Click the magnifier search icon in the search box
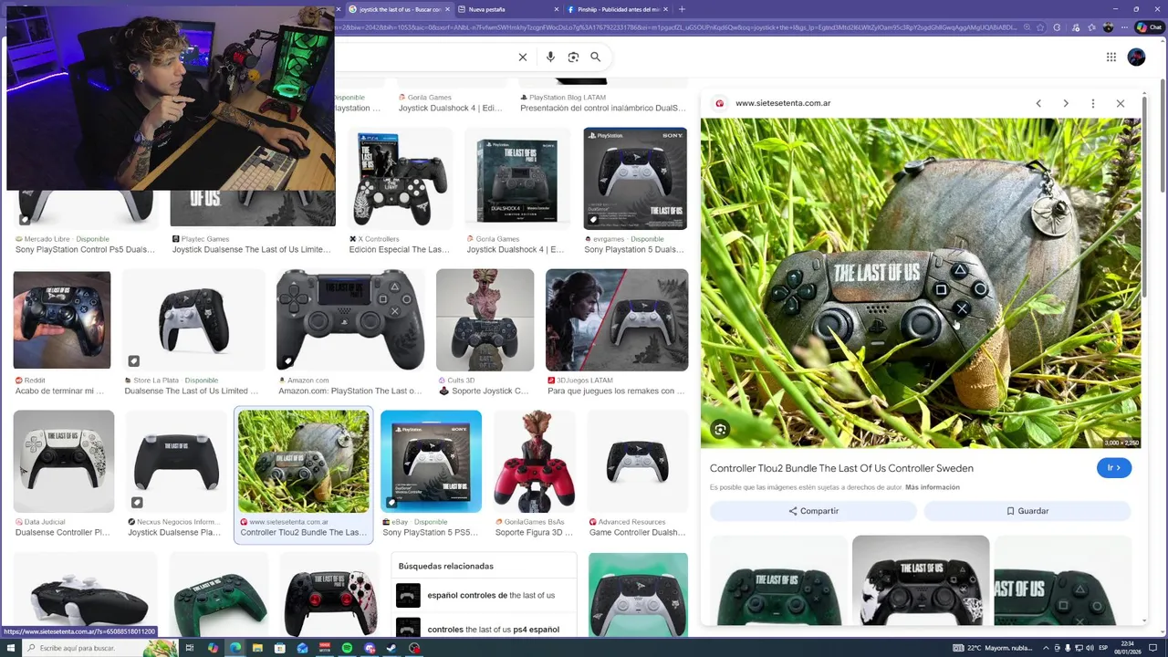This screenshot has width=1168, height=657. [x=595, y=57]
